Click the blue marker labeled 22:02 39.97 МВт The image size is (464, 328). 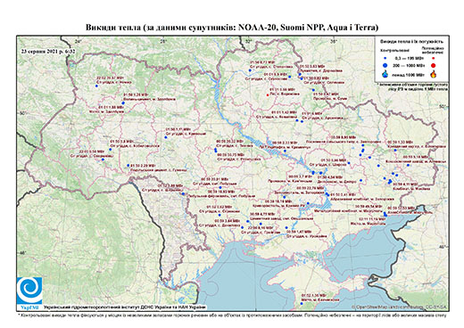tap(96, 86)
